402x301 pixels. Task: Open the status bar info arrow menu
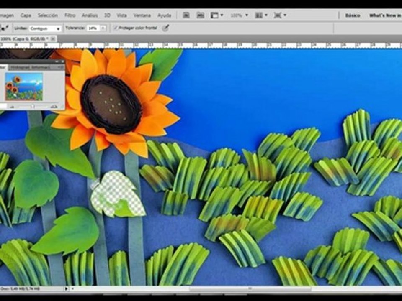tap(66, 288)
